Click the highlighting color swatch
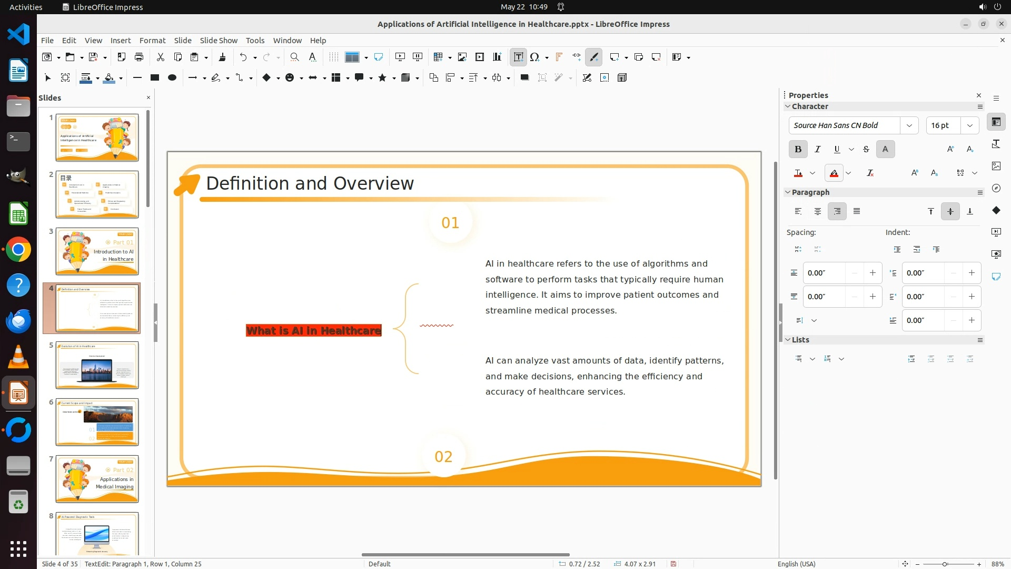1011x569 pixels. pos(834,173)
